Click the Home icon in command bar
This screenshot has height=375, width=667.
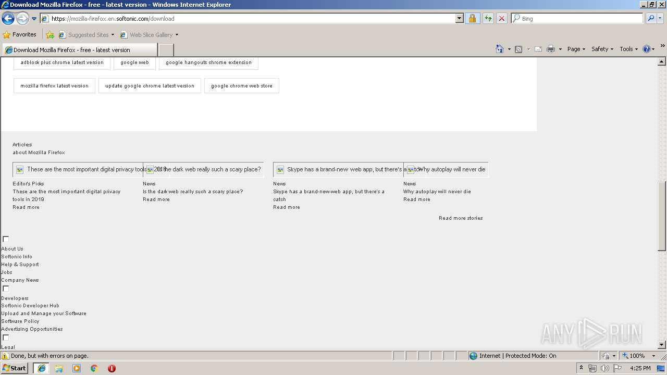[x=499, y=49]
